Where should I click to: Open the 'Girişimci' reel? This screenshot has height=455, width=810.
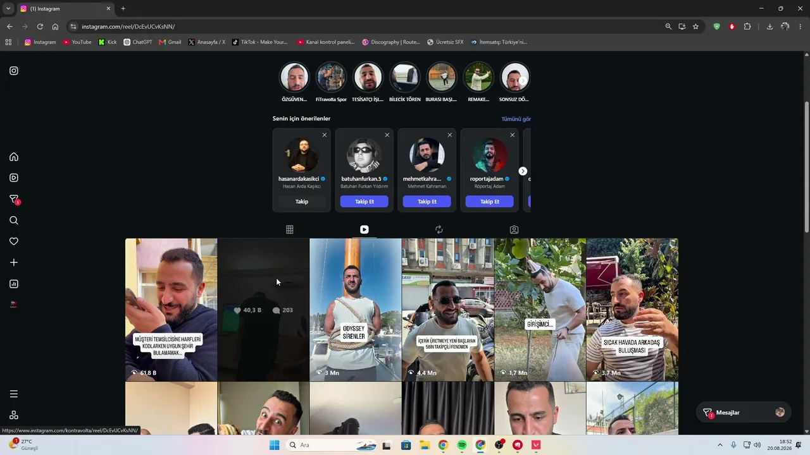tap(540, 310)
